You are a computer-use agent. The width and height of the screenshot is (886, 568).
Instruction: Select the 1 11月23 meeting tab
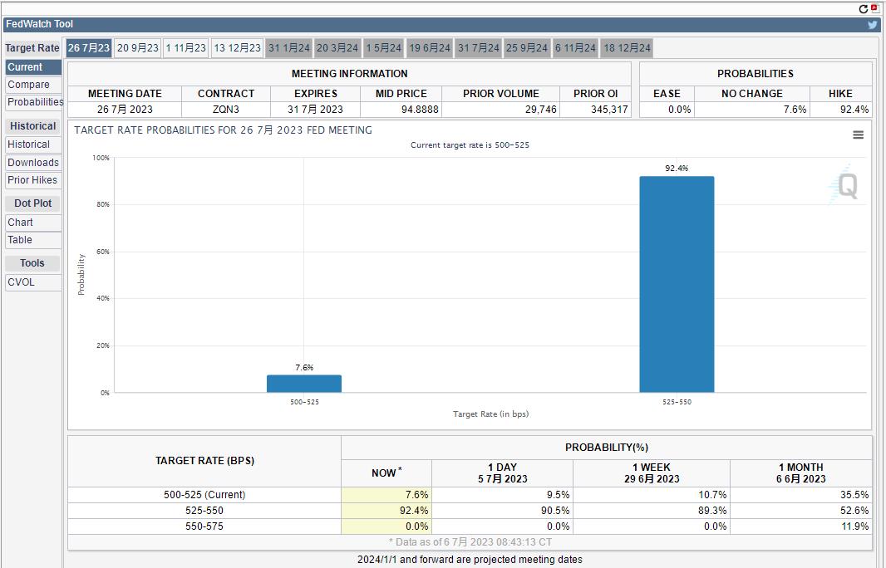(185, 48)
